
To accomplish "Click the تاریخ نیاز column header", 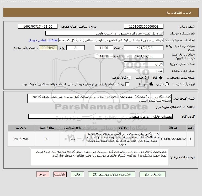I will point(21,128).
